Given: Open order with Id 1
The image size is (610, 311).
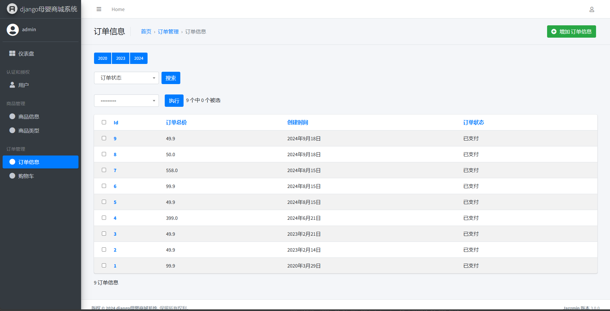Looking at the screenshot, I should point(115,266).
